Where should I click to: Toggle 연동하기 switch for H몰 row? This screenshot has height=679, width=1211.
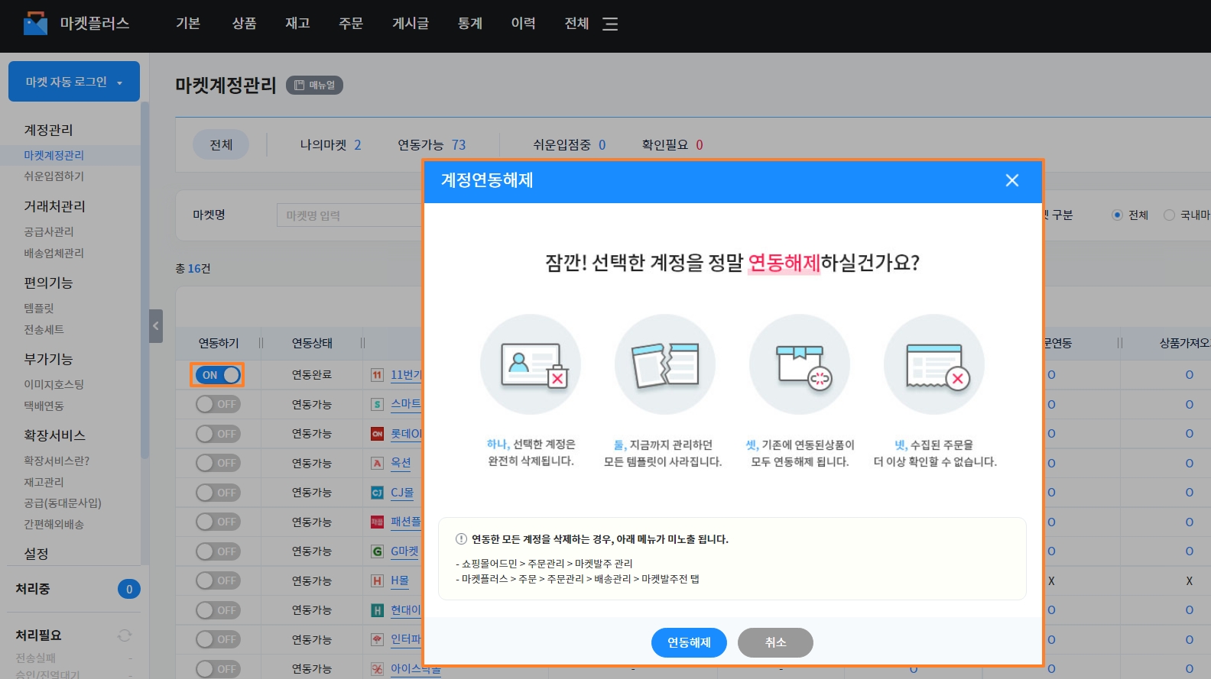click(x=218, y=580)
